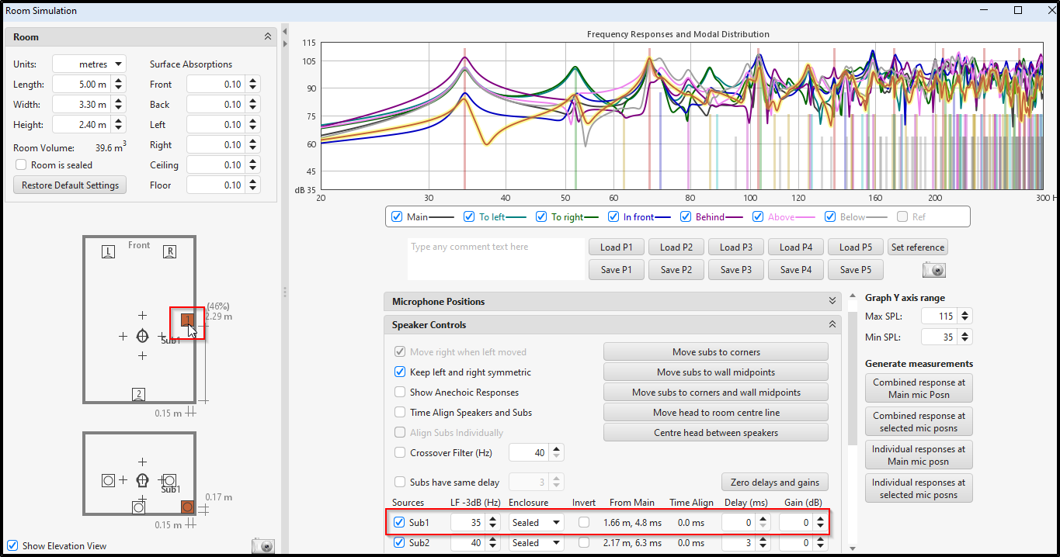Click Restore Default Settings

click(70, 185)
